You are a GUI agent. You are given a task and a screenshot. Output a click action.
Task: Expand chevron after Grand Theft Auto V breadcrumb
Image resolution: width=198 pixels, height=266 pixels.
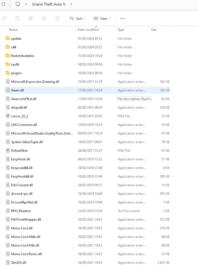click(x=71, y=4)
